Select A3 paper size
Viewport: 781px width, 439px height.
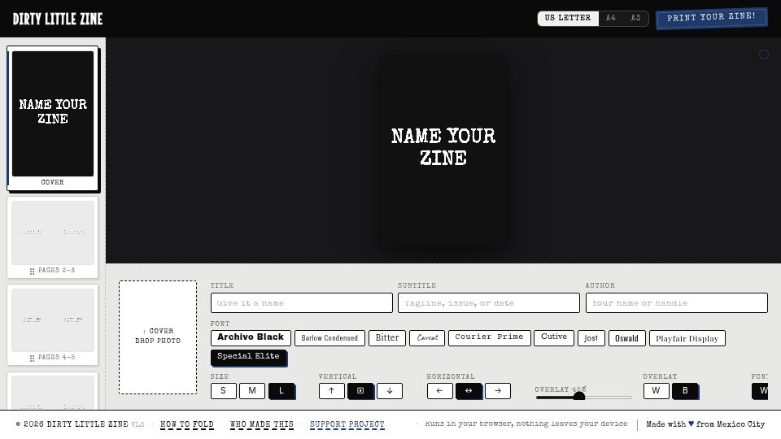click(x=635, y=18)
